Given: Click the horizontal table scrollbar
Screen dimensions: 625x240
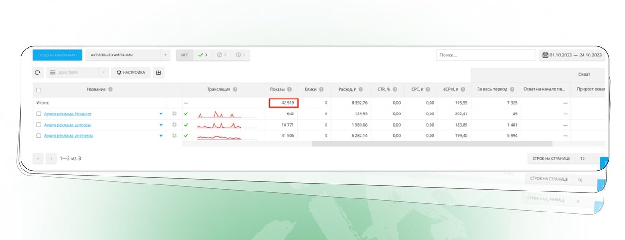Looking at the screenshot, I should pyautogui.click(x=432, y=144).
